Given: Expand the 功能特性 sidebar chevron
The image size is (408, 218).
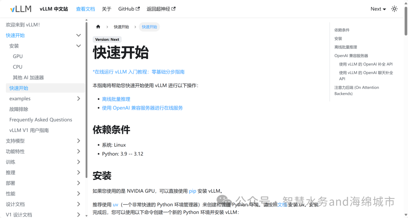Looking at the screenshot, I should (78, 152).
